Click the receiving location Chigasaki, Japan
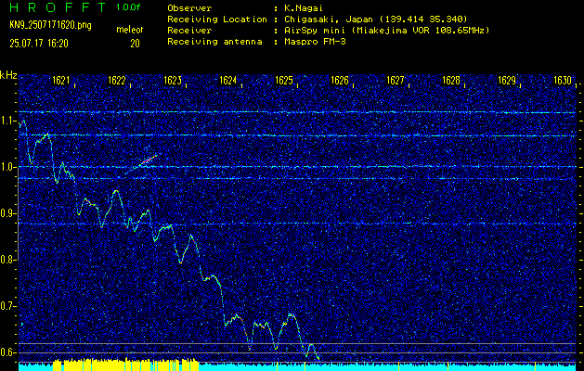The height and width of the screenshot is (371, 584). point(375,19)
